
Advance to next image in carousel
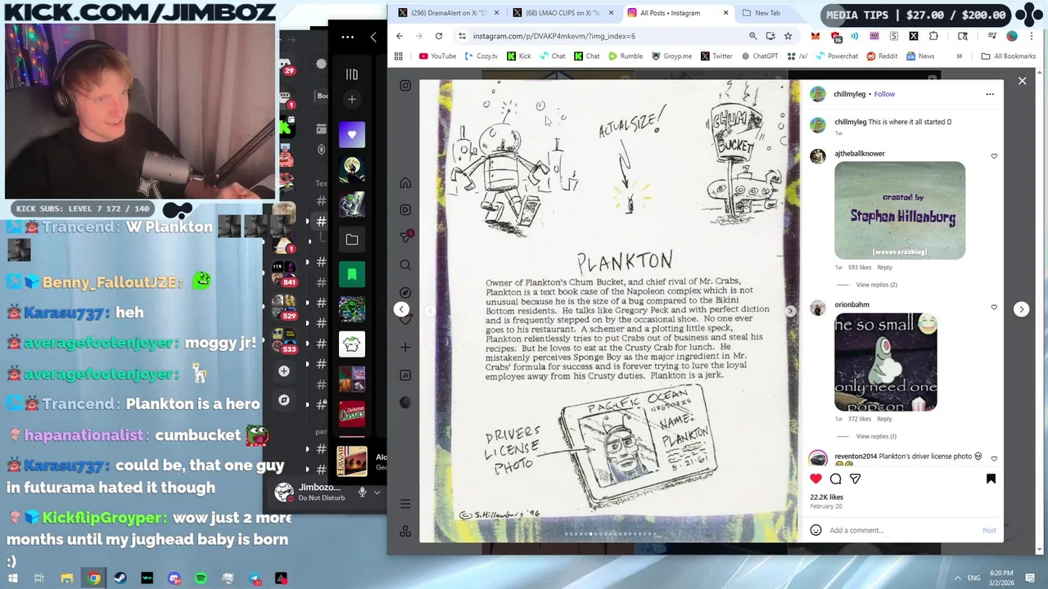790,311
